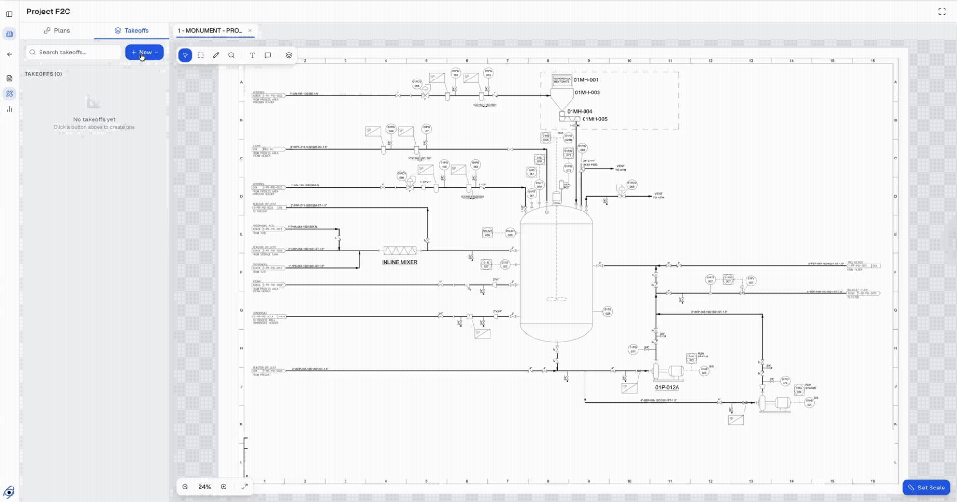Image resolution: width=957 pixels, height=502 pixels.
Task: Open the bar chart reports icon
Action: click(x=9, y=109)
